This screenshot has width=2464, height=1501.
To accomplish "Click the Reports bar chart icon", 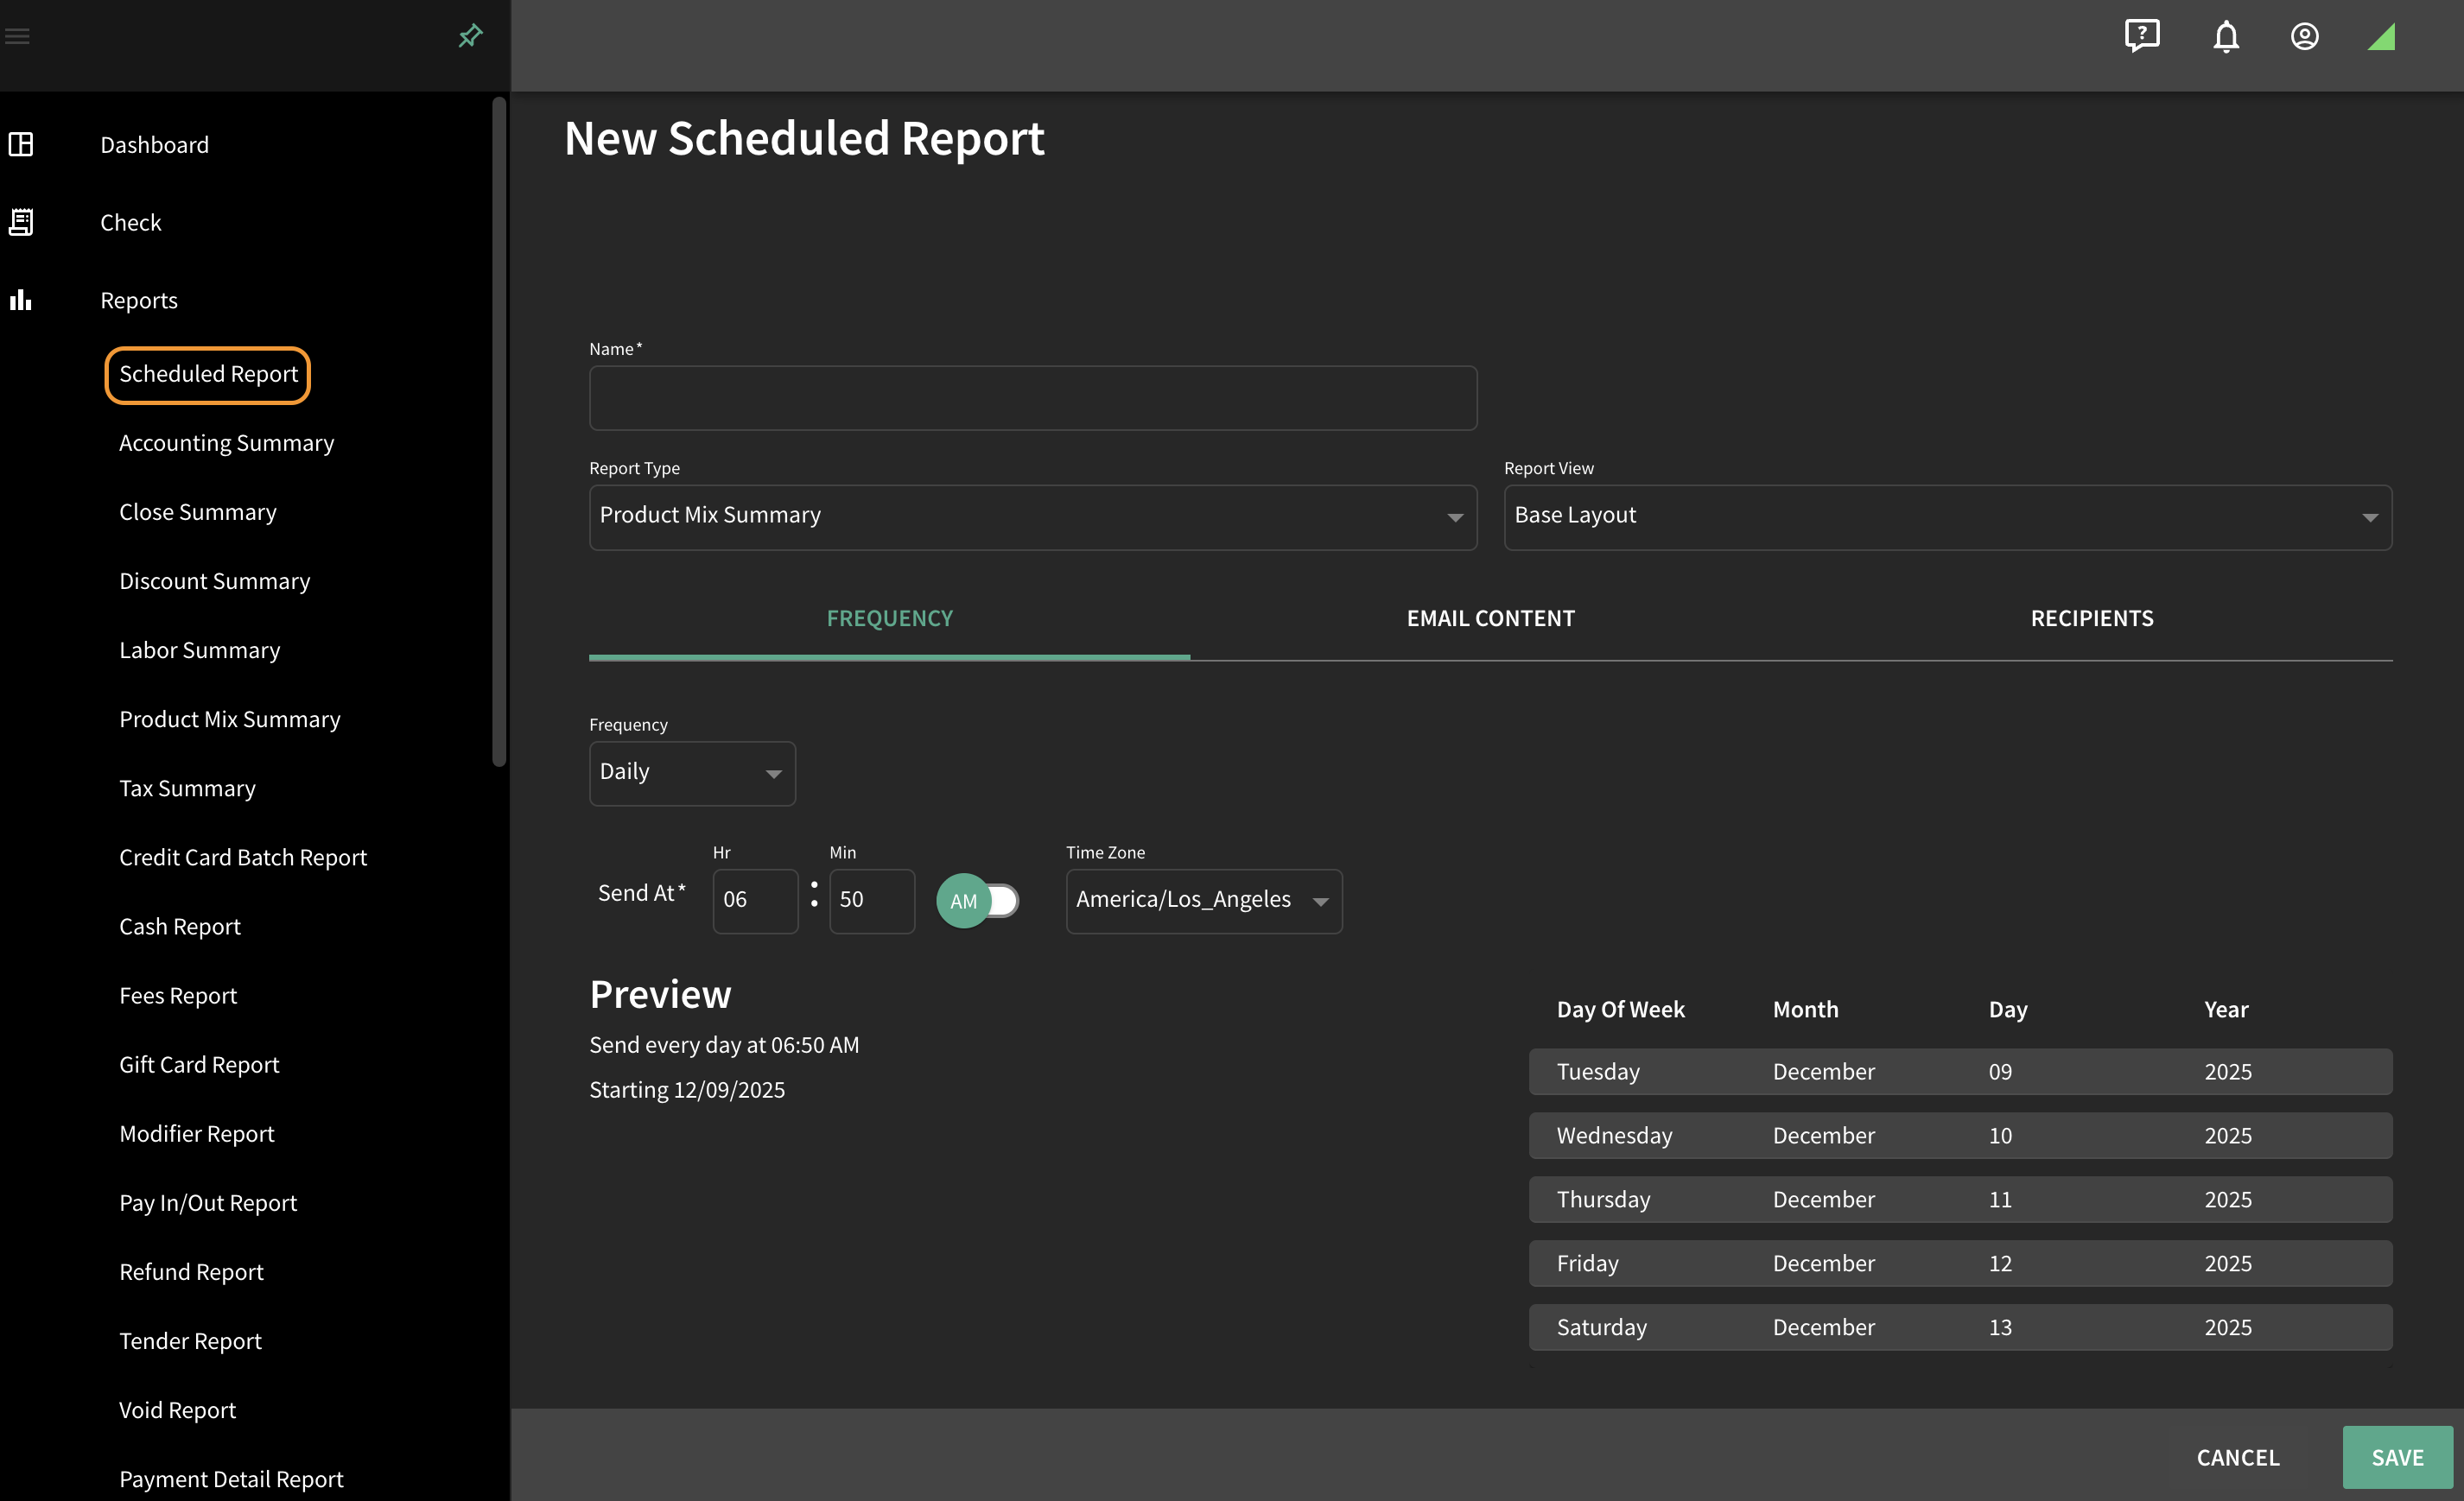I will 21,300.
